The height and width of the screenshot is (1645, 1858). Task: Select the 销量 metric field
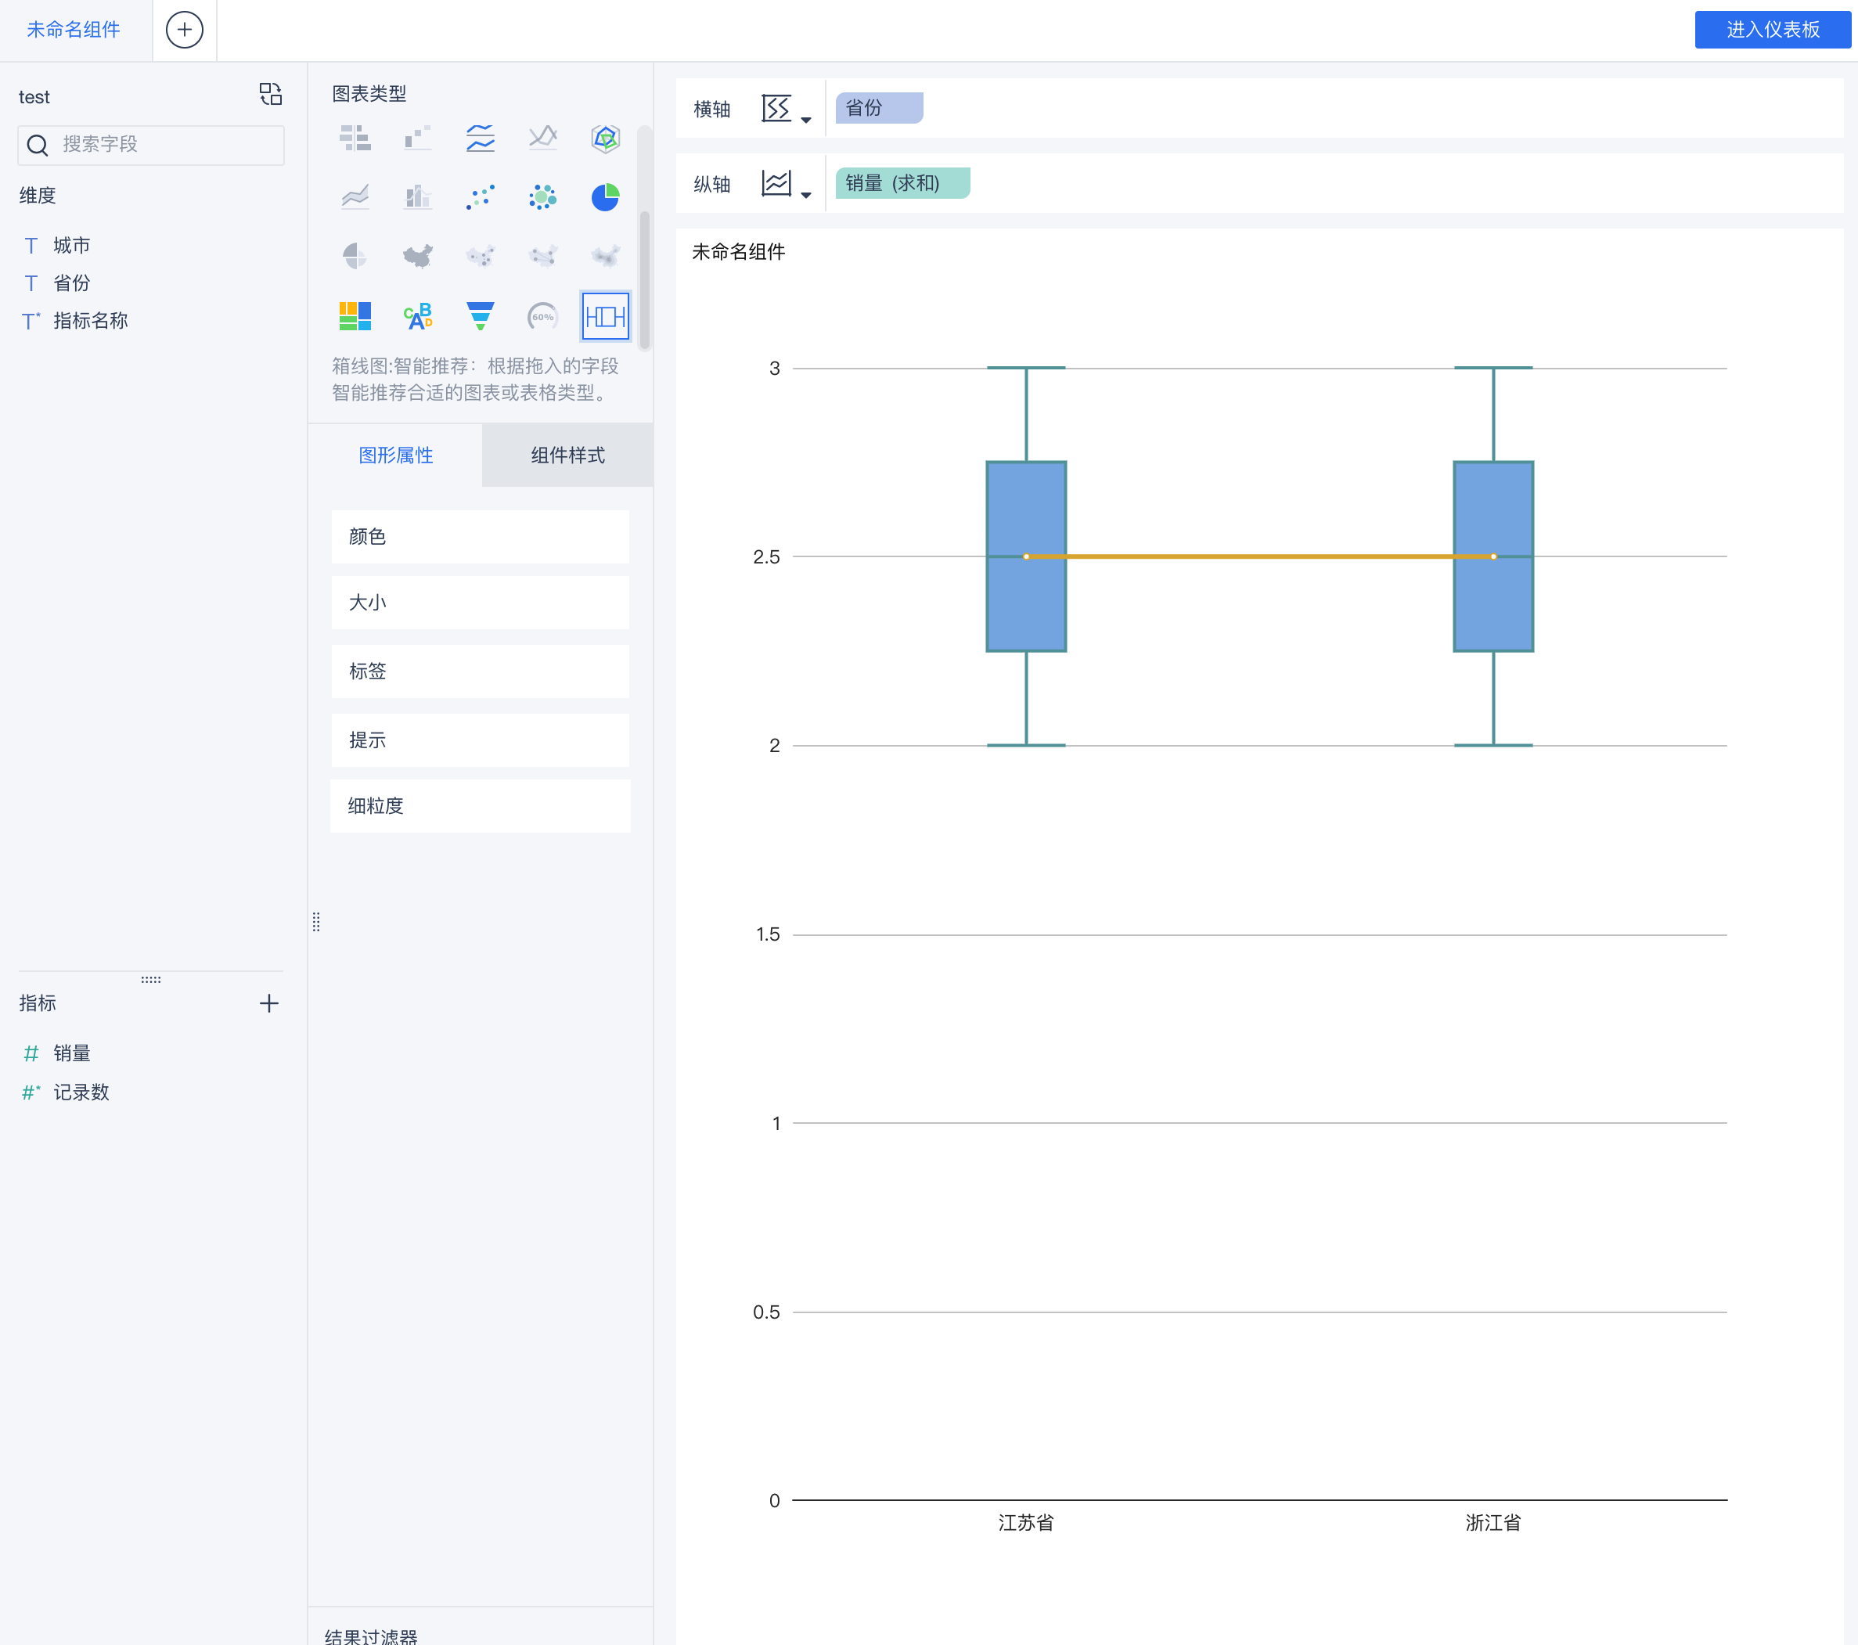point(72,1053)
